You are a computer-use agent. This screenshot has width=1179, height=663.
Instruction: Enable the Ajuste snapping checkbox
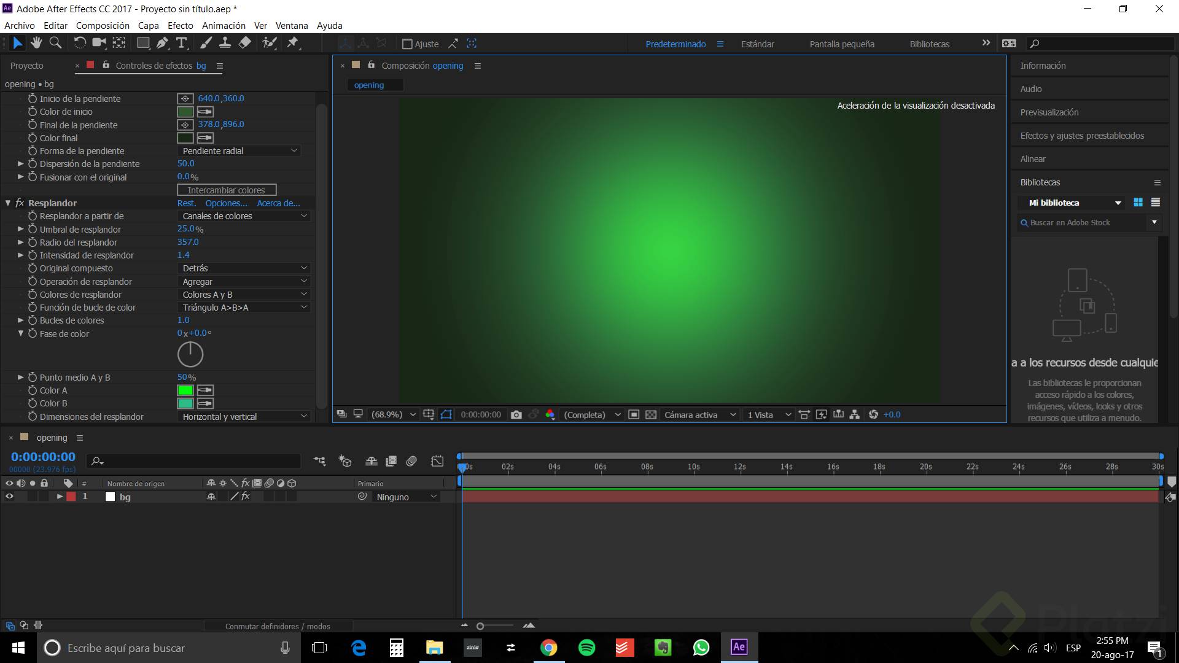click(407, 44)
